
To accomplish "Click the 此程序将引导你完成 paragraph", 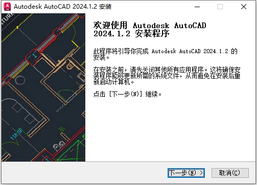I will (x=165, y=54).
